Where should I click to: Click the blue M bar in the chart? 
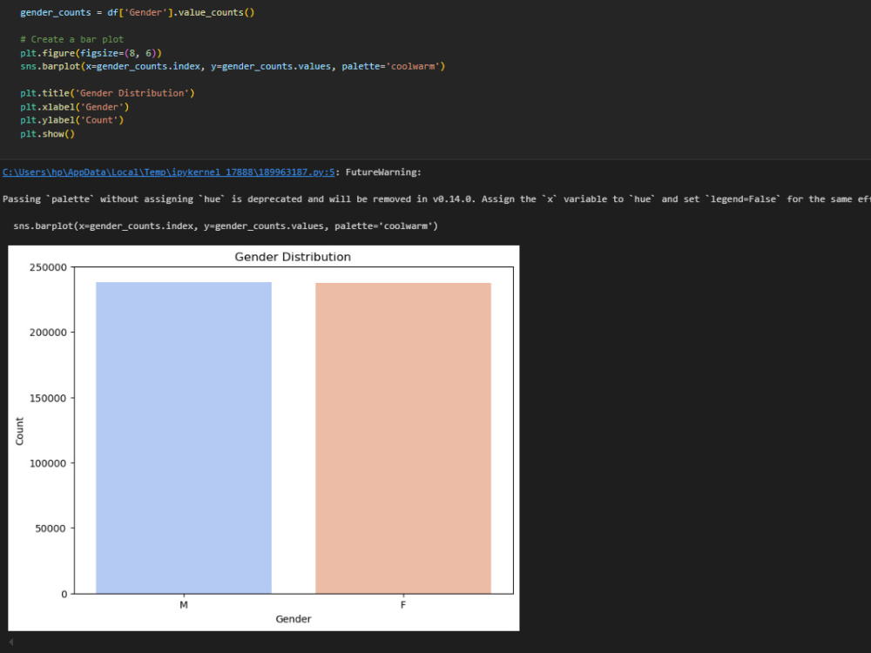(184, 438)
